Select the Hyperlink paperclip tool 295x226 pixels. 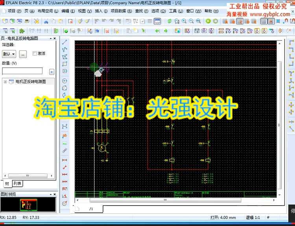[x=65, y=151]
